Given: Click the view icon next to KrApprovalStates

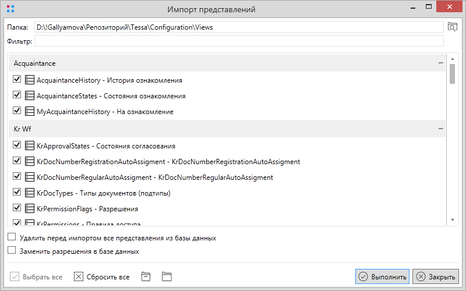Looking at the screenshot, I should tap(30, 146).
